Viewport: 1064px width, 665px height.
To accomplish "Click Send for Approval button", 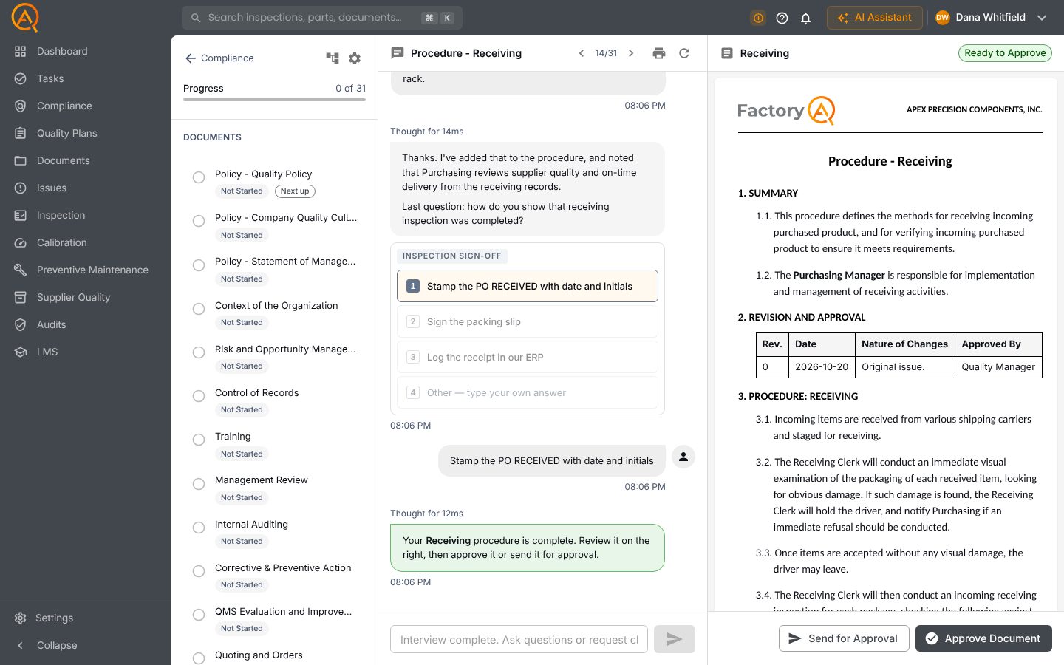I will pos(843,638).
